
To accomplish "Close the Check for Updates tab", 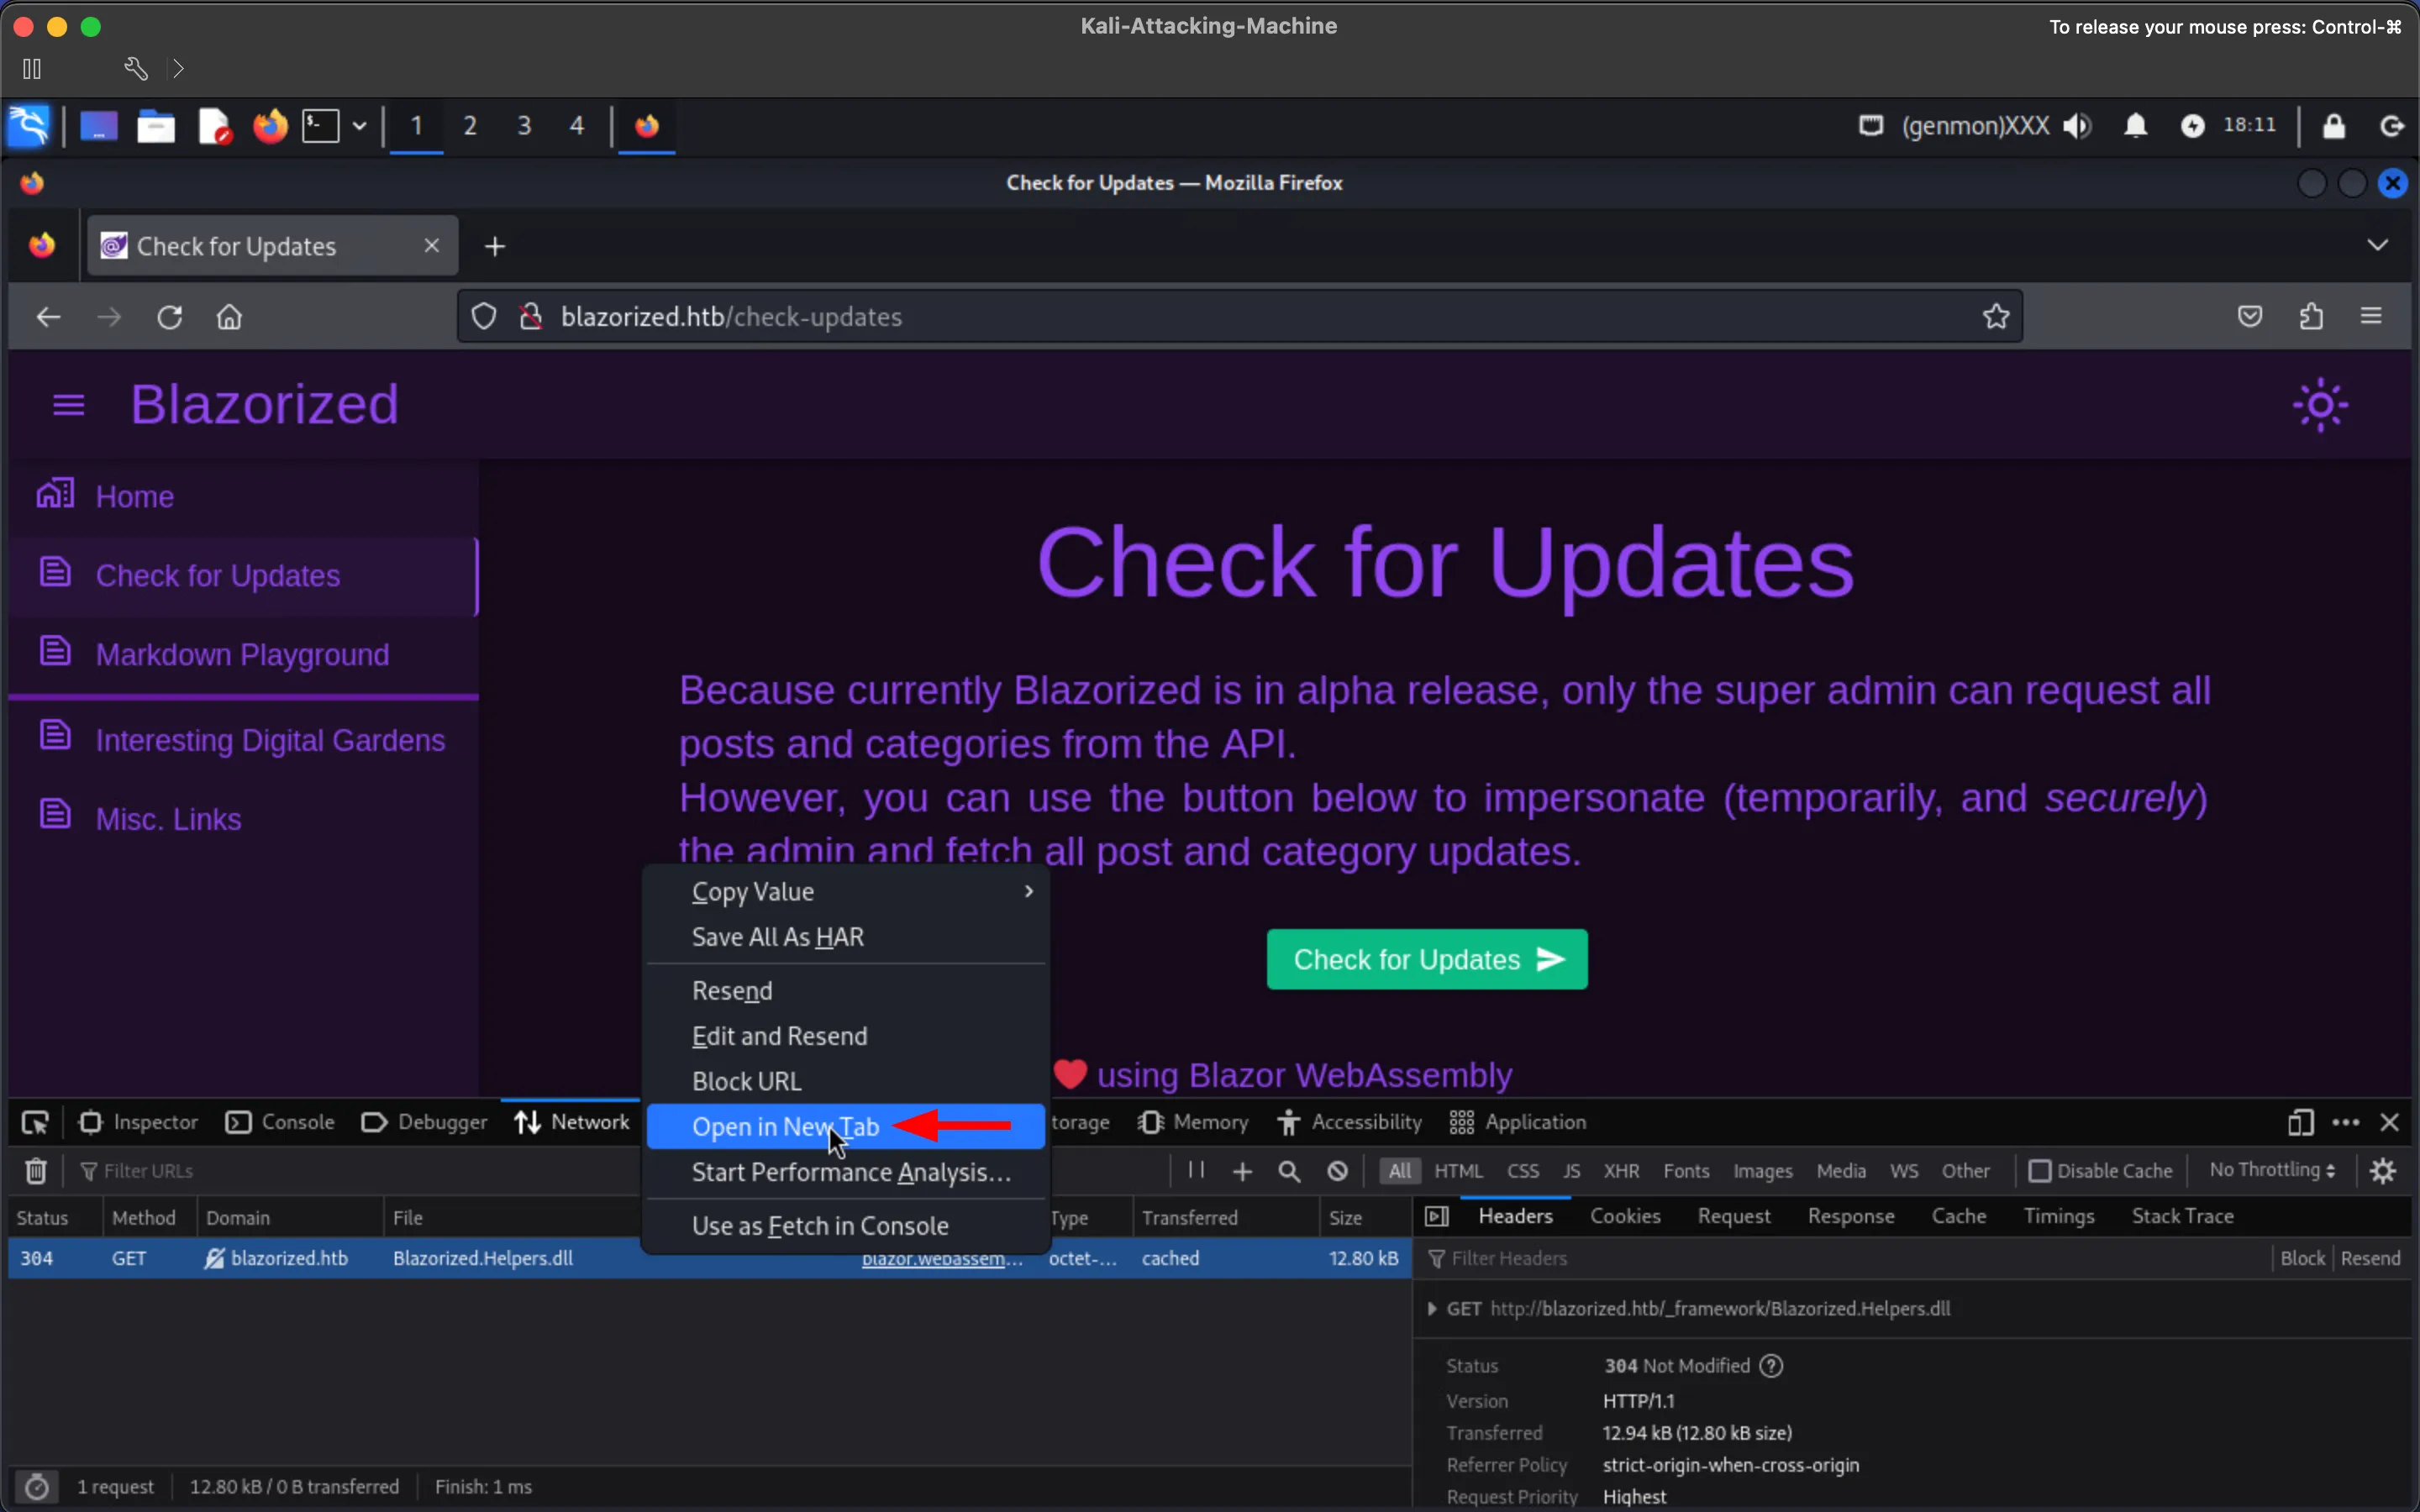I will (431, 245).
